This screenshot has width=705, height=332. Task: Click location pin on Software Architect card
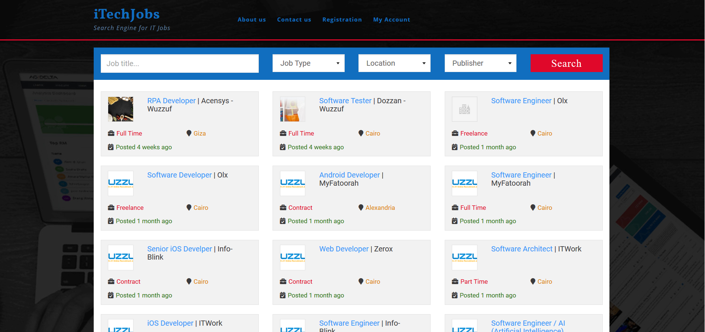(x=533, y=281)
